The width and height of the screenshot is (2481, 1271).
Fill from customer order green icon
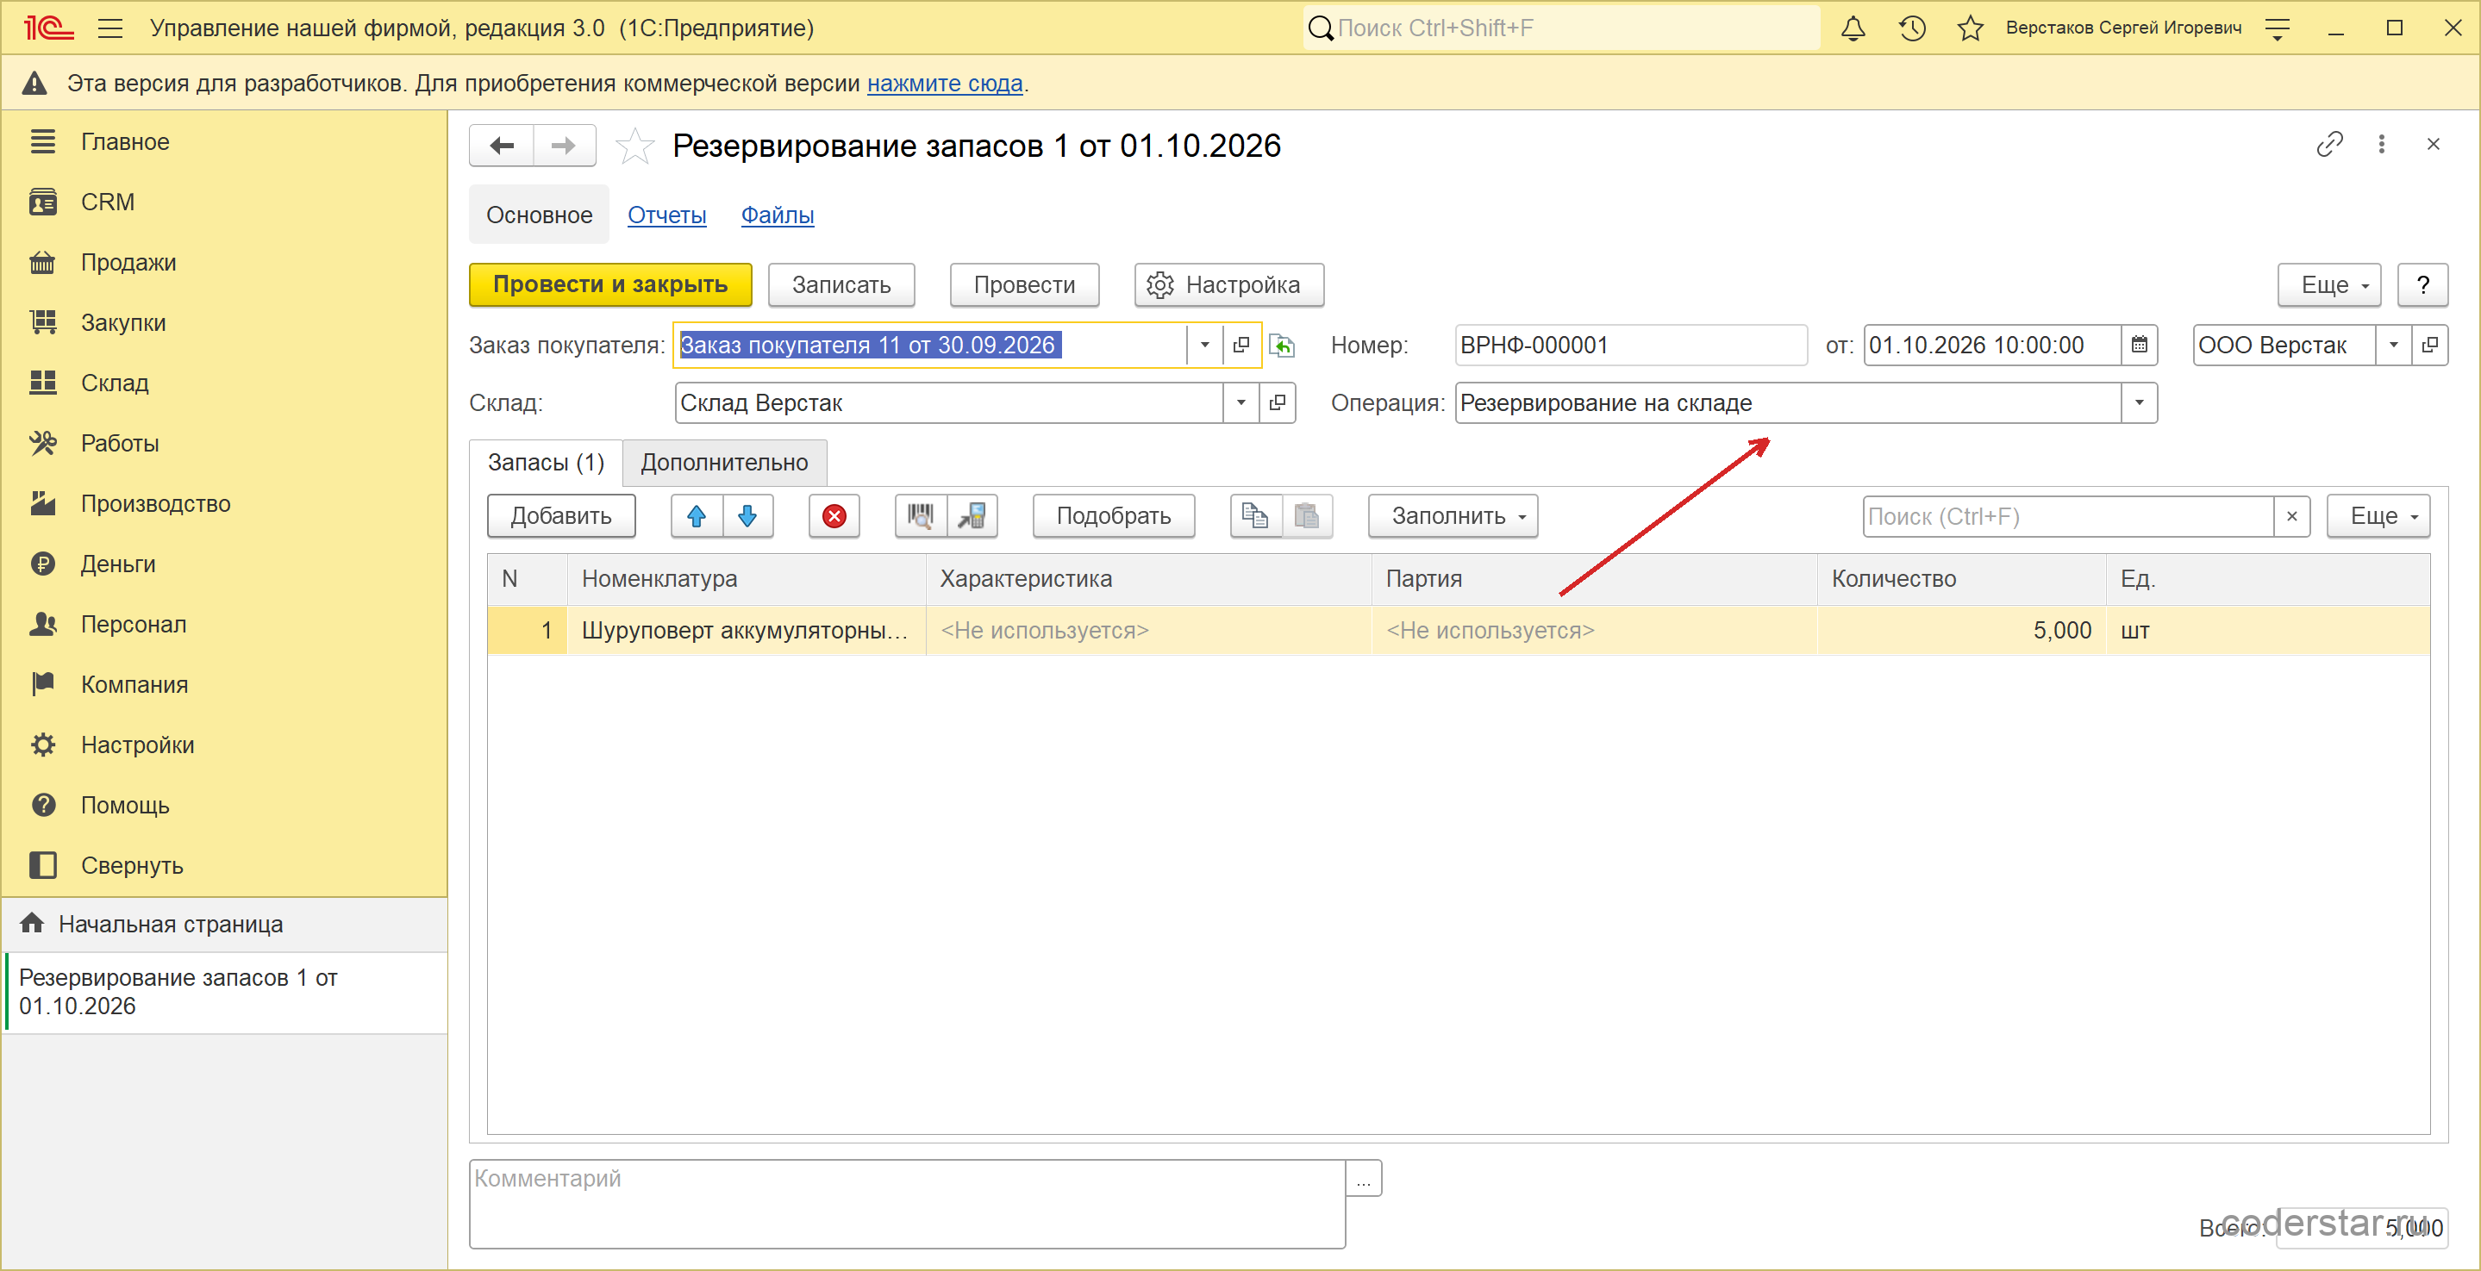coord(1281,345)
